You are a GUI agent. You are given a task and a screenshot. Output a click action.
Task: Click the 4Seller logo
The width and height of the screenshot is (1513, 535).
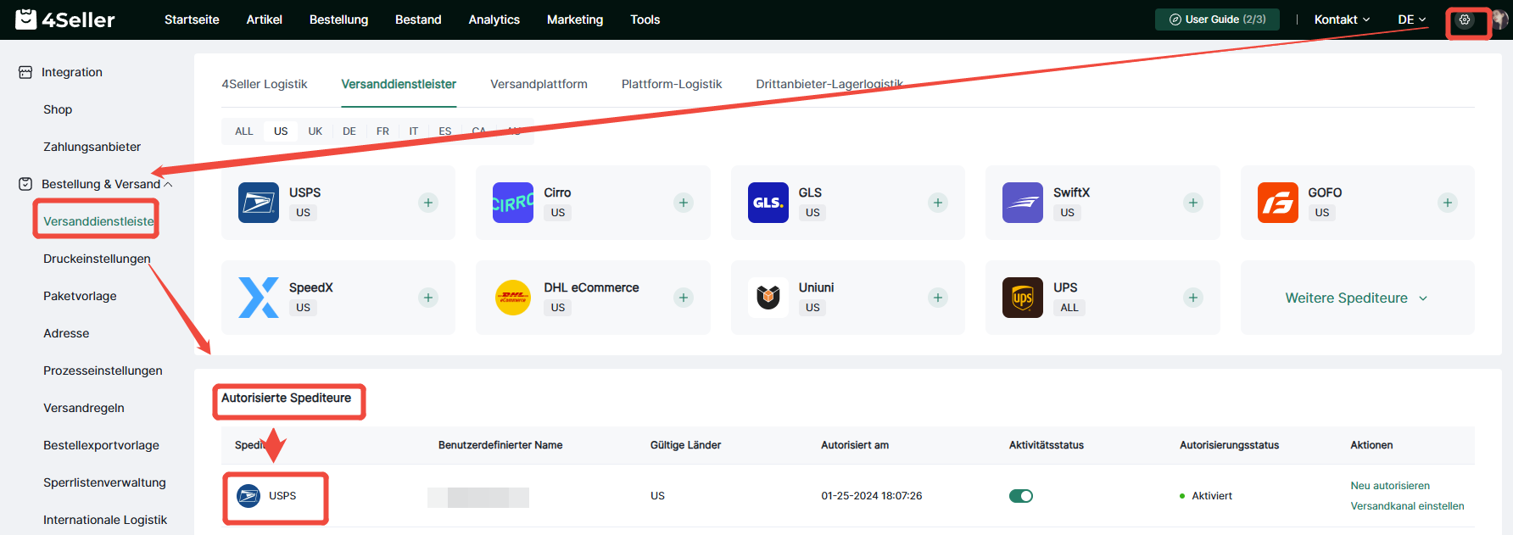point(65,19)
